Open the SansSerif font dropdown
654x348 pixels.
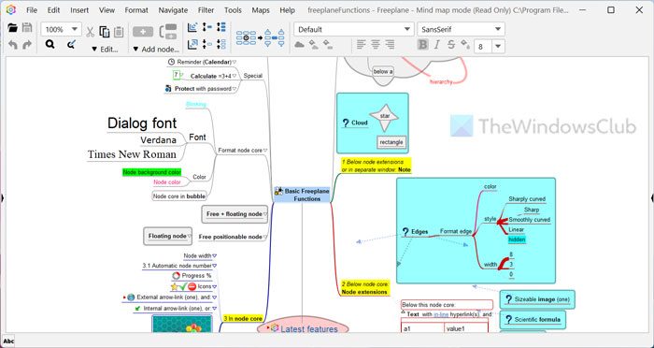click(498, 29)
